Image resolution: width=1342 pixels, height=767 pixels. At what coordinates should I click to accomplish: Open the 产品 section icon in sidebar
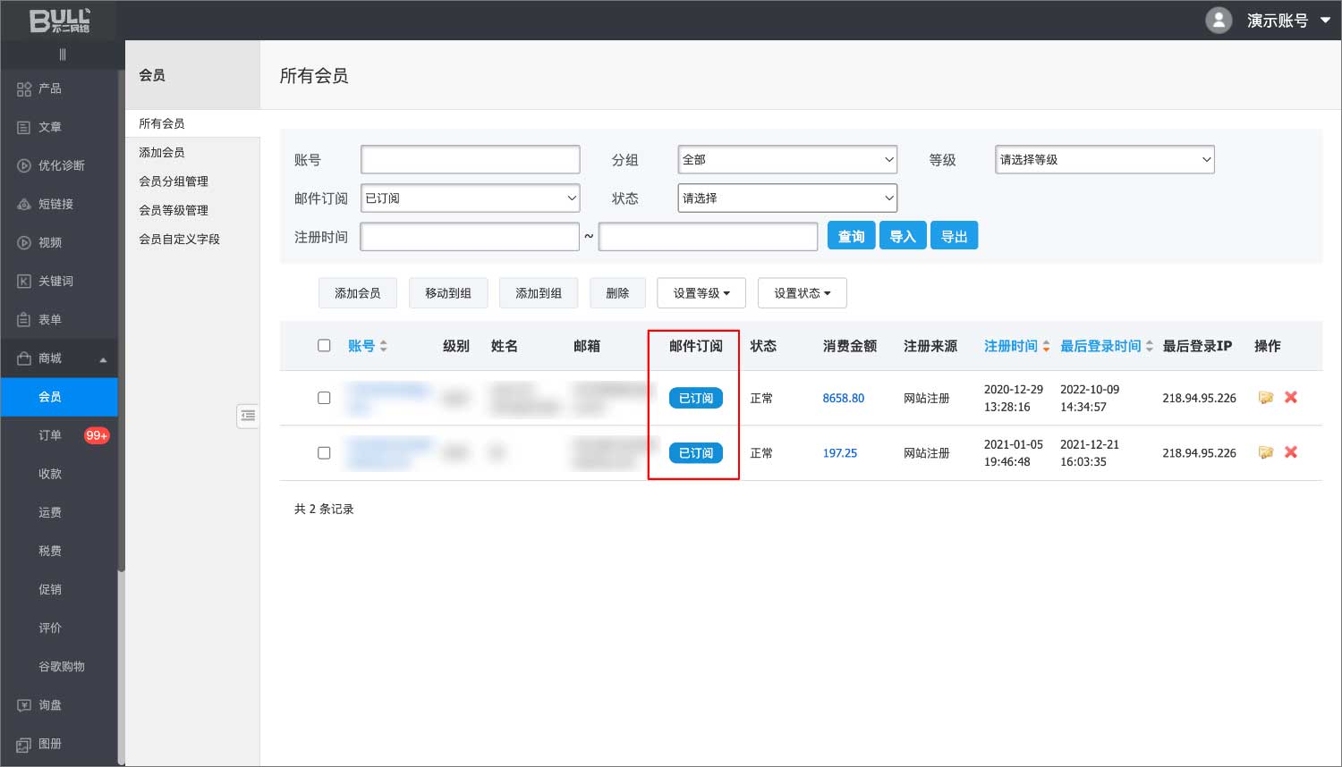[x=24, y=88]
